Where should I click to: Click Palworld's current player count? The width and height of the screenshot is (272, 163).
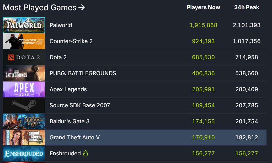point(204,25)
